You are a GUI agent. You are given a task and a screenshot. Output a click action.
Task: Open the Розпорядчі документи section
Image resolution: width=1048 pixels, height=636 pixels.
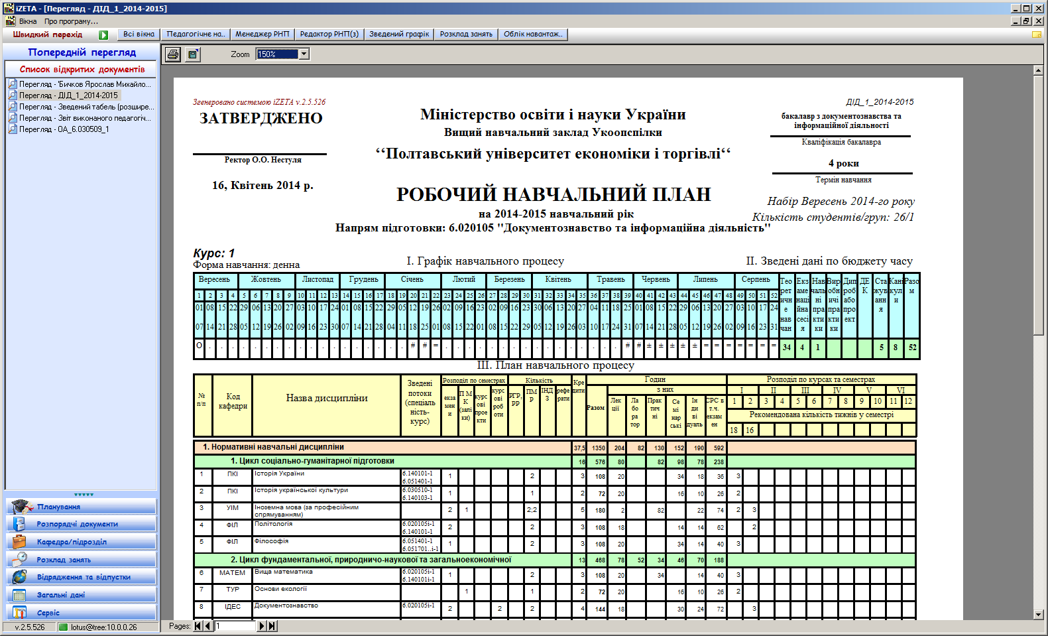(x=81, y=524)
